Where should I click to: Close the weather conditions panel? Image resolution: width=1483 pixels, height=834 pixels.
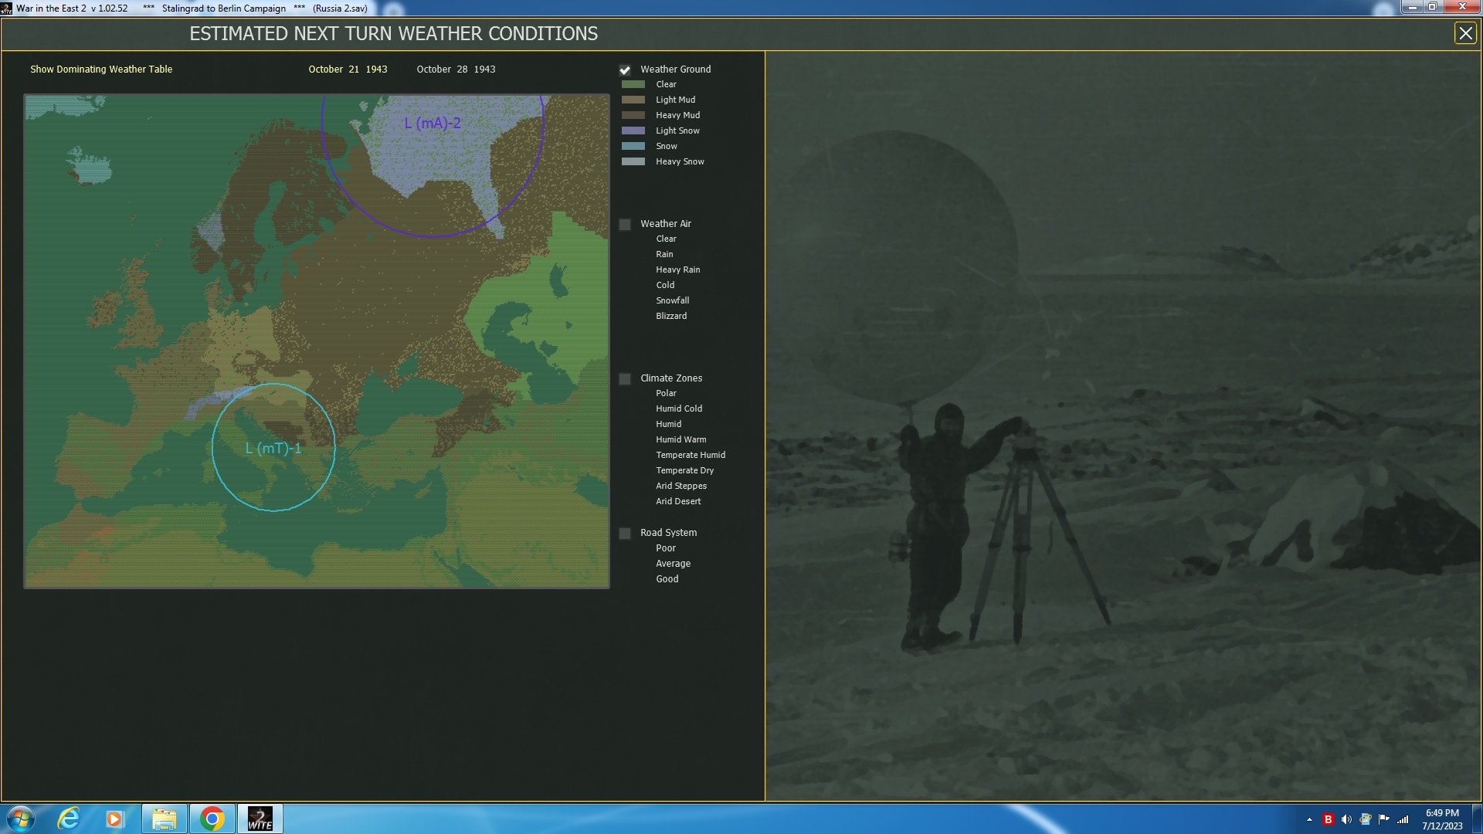click(x=1465, y=33)
